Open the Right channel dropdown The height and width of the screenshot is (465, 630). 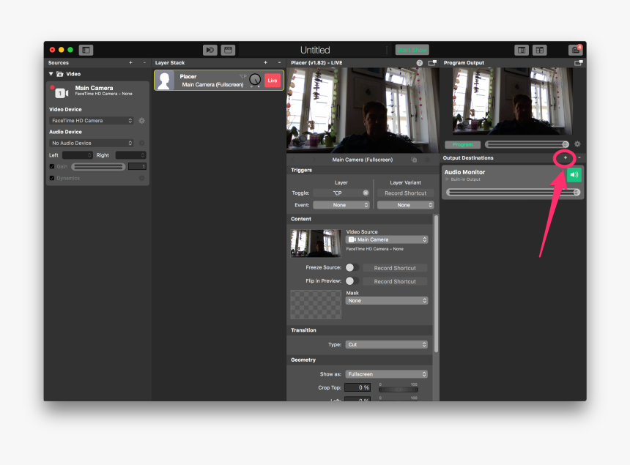130,155
